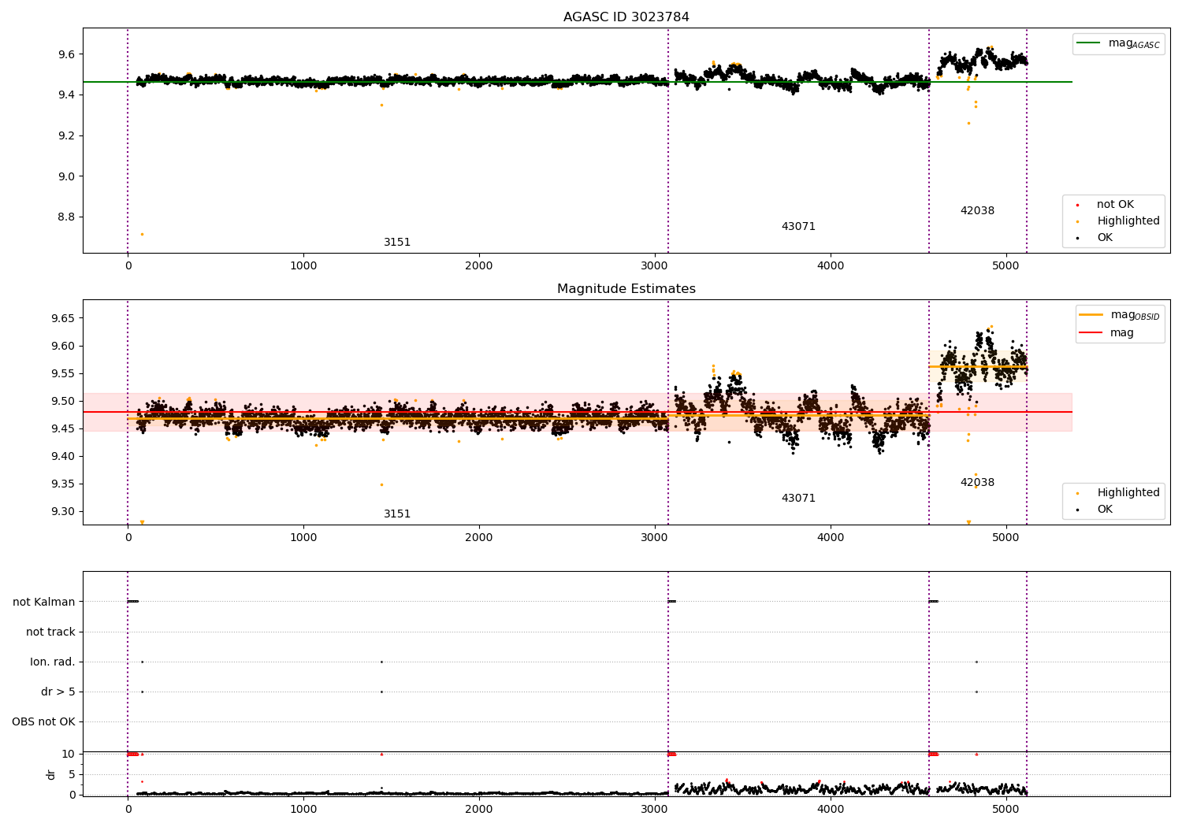Click the 5000 x-tick in bottom plot
This screenshot has width=1182, height=827.
pyautogui.click(x=1006, y=809)
